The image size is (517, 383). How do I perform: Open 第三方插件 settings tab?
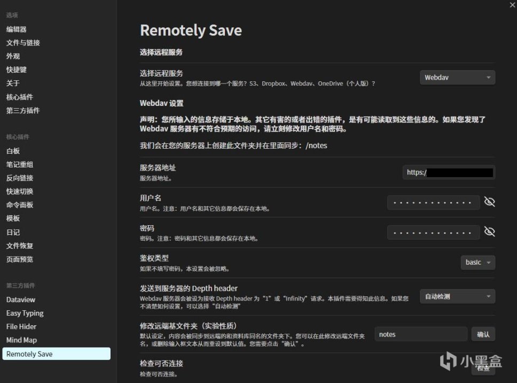coord(23,111)
